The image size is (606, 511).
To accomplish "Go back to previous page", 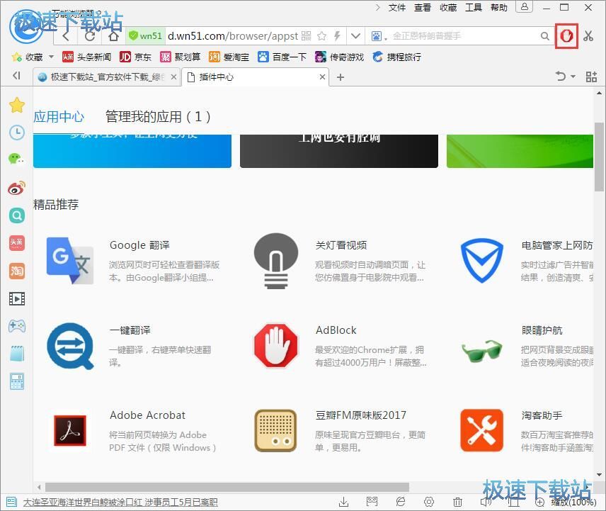I will [66, 36].
